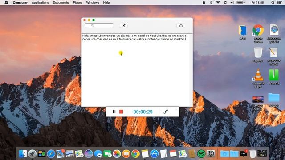Viewport: 285px width, 160px height.
Task: Select the Papelera bin on the desktop
Action: point(258,55)
